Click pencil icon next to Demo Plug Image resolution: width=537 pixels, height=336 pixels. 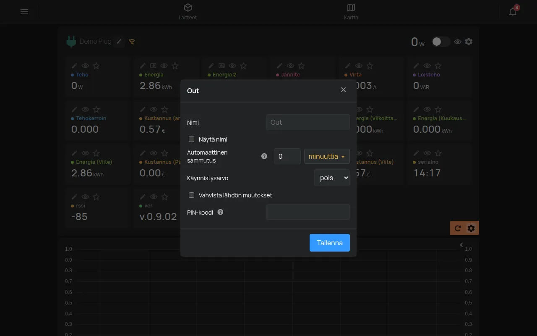coord(119,41)
